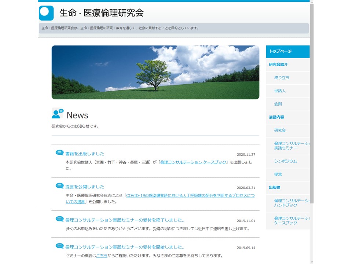
Task: Follow the 倫理コンサルテーション ケースブック text link
Action: tap(193, 162)
